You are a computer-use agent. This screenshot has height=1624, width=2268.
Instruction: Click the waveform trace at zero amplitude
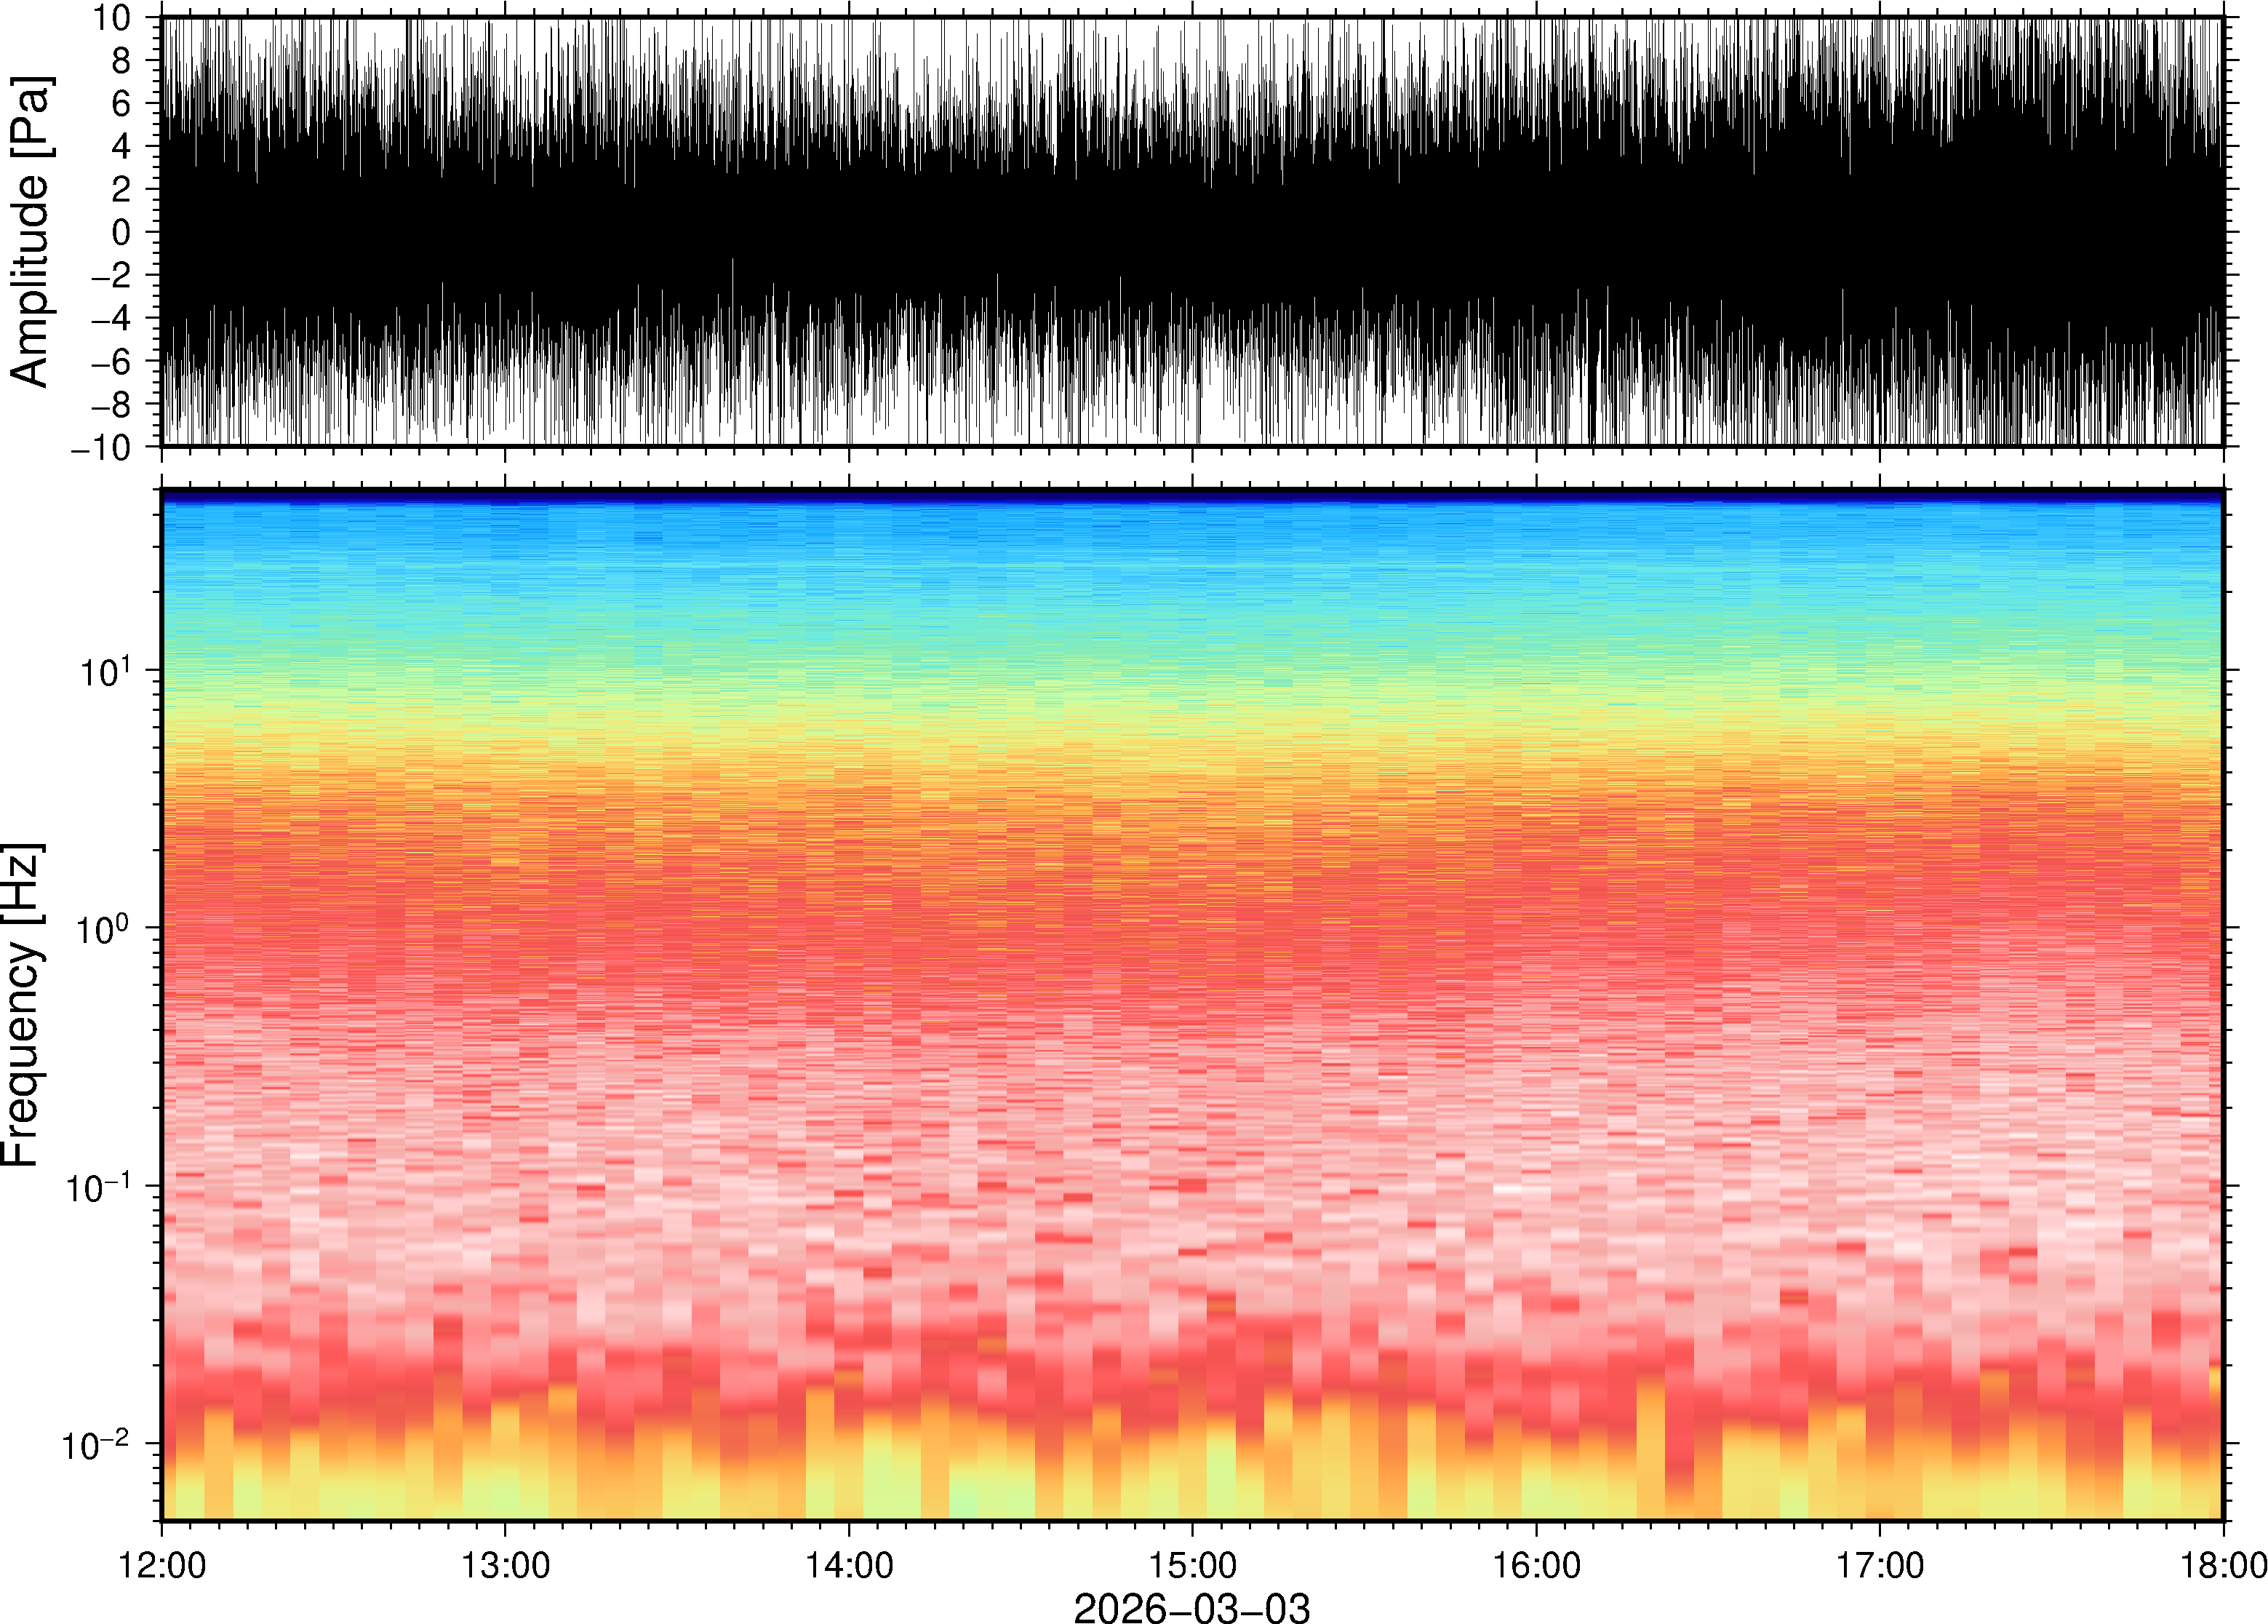click(1191, 232)
